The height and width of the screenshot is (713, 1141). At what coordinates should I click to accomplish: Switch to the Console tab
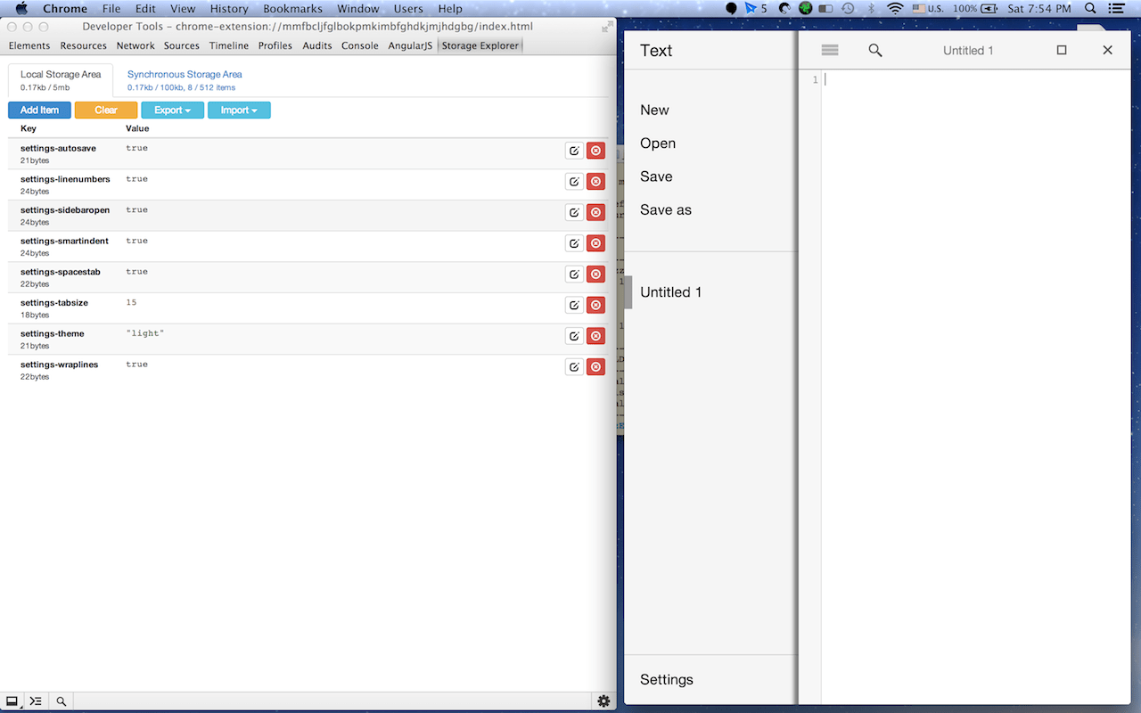click(359, 45)
